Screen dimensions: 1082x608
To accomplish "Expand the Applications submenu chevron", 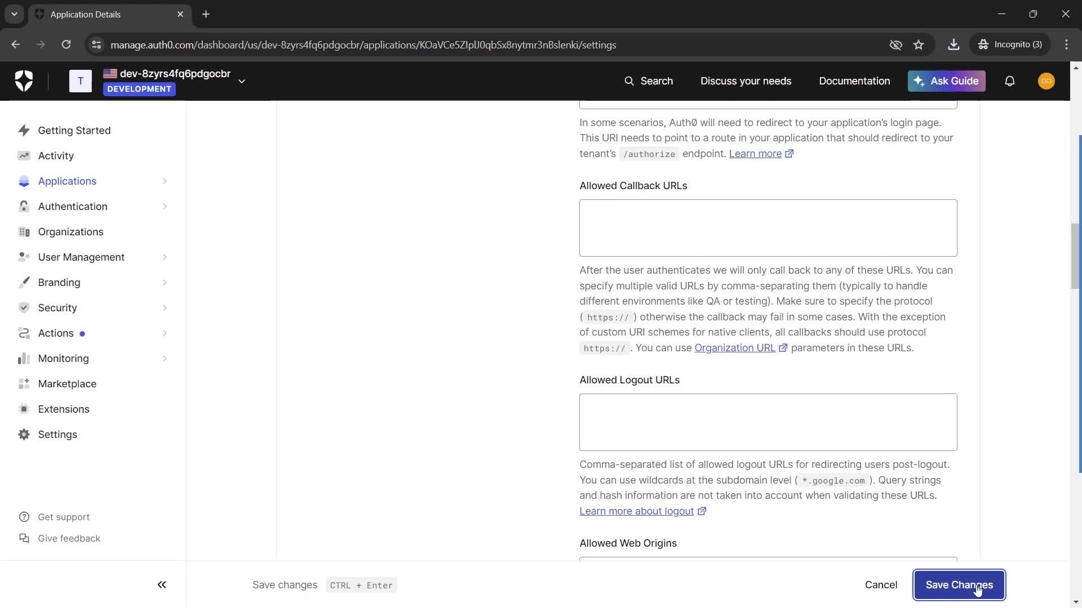I will click(x=165, y=181).
